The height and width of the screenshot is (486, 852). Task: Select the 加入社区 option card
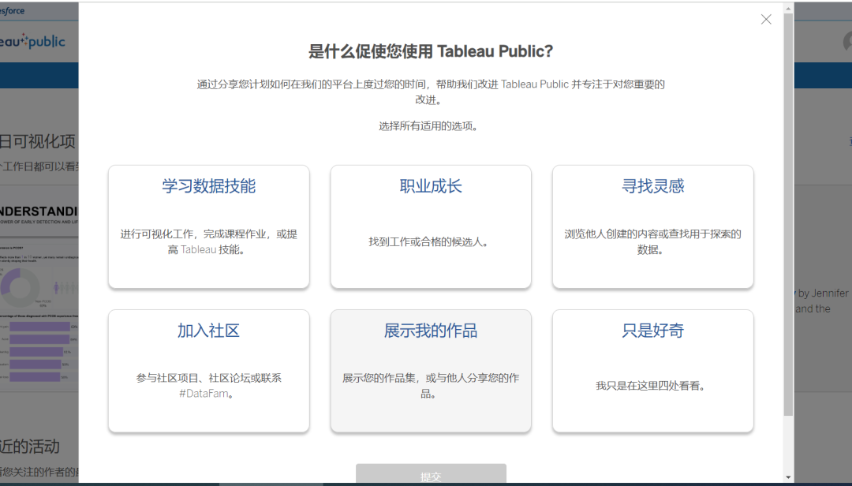(208, 371)
